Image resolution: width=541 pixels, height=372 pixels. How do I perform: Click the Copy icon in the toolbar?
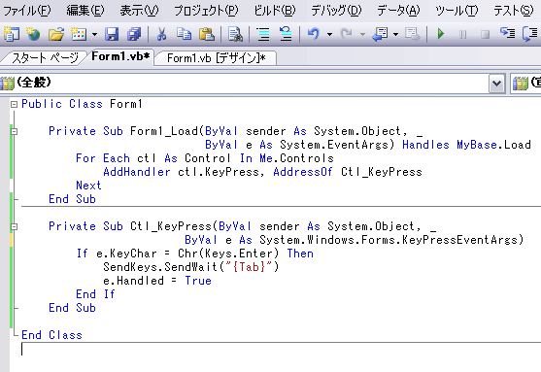tap(184, 34)
